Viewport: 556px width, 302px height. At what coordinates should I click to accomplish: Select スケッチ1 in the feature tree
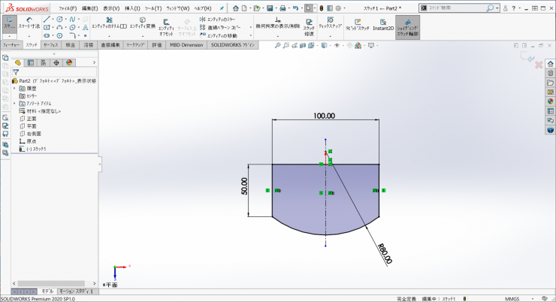pyautogui.click(x=36, y=149)
